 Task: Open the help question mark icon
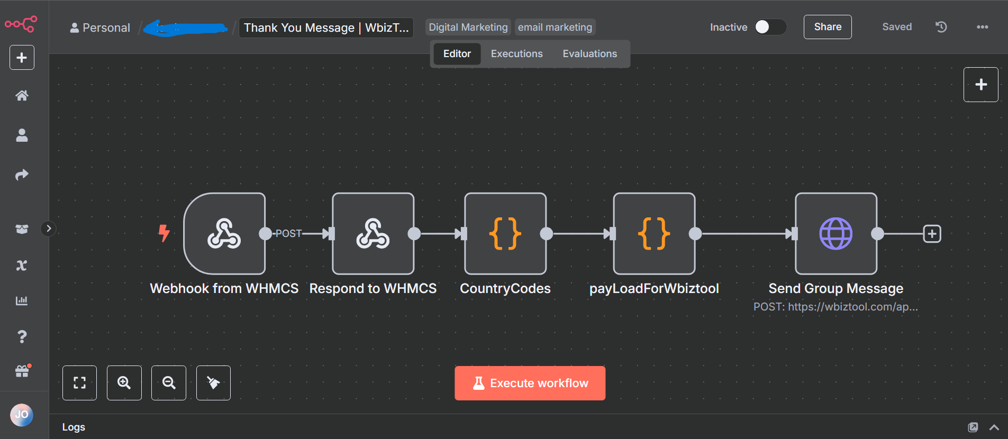tap(22, 336)
